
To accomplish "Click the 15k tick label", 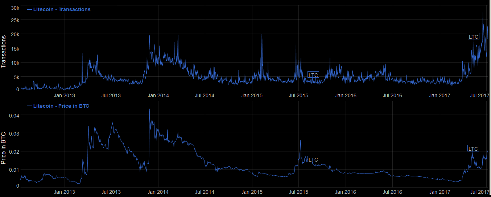I will (15, 48).
